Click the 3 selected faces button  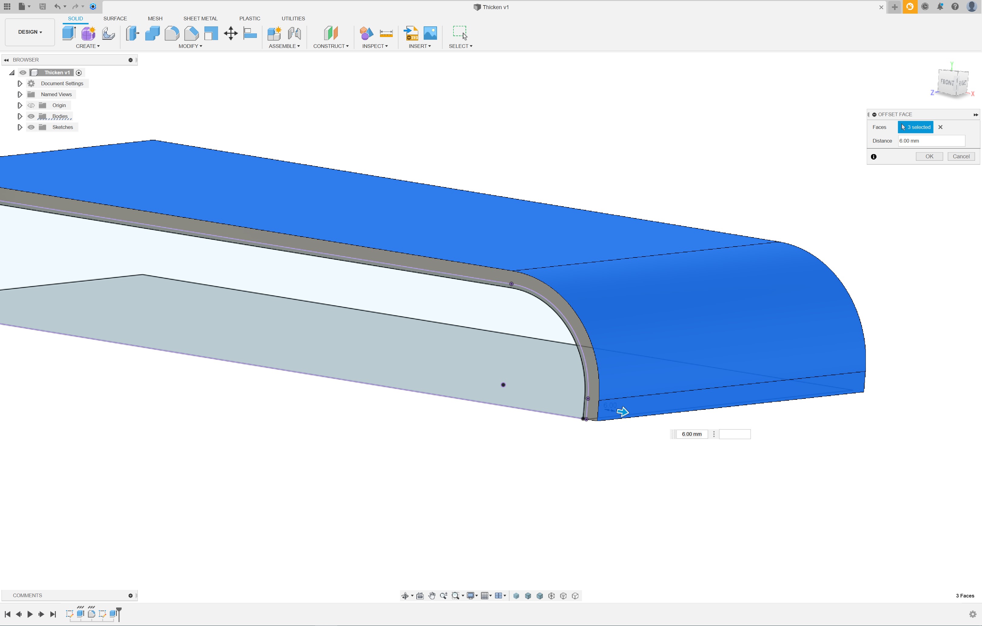[x=916, y=127]
